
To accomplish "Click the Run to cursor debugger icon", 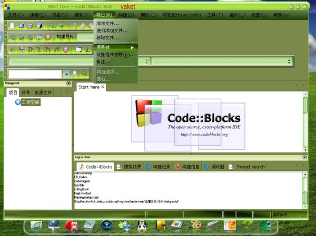I will (22, 49).
